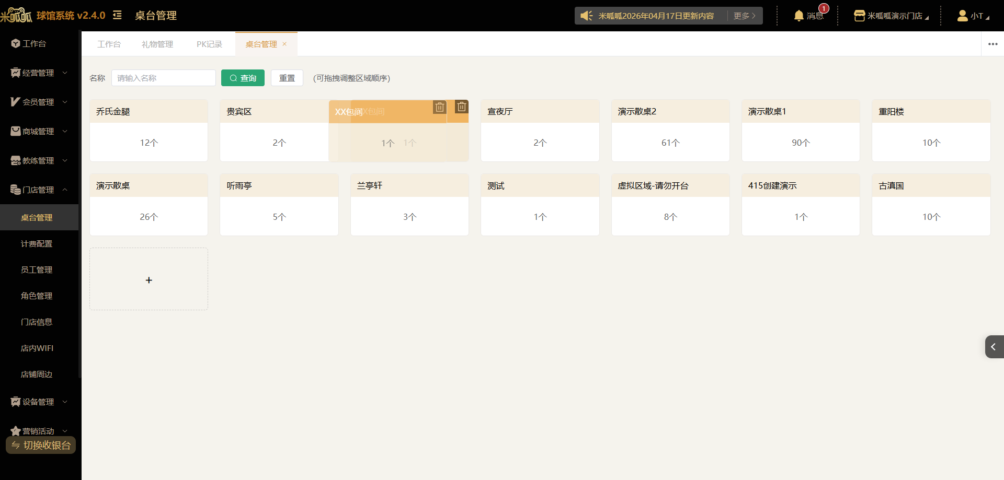
Task: Open the 演示散桌2 area card
Action: point(670,131)
